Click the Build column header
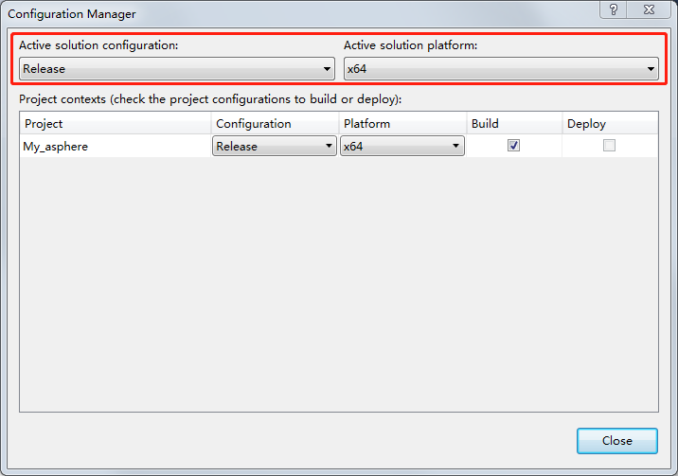Screen dimensions: 678x476 click(514, 124)
